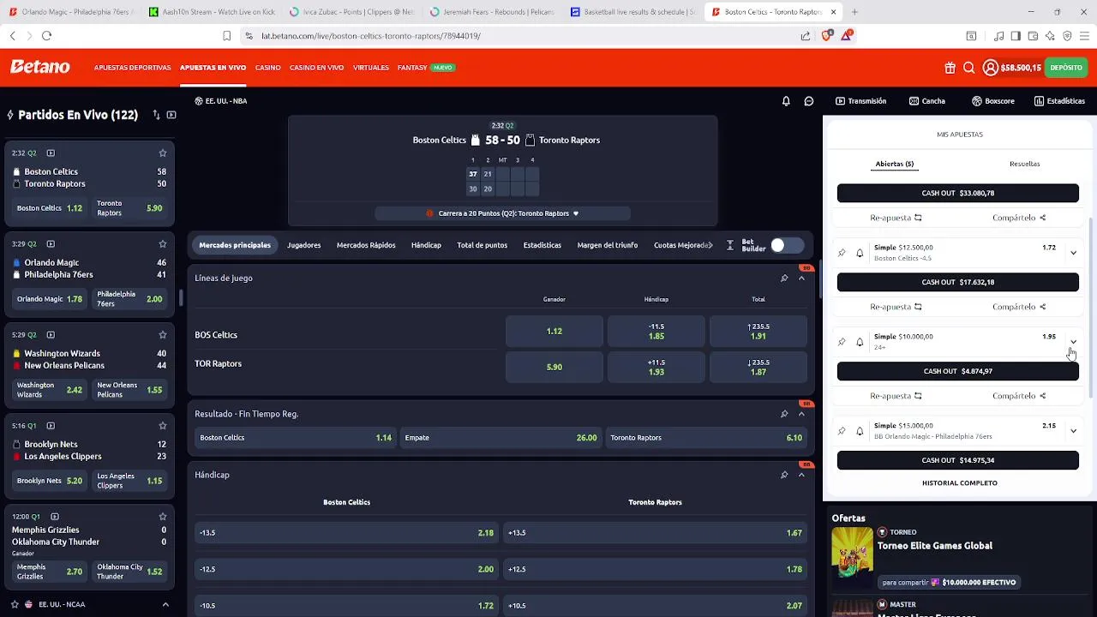Screen dimensions: 1097x617
Task: Favorite the Washington Wizards match star
Action: tap(162, 335)
